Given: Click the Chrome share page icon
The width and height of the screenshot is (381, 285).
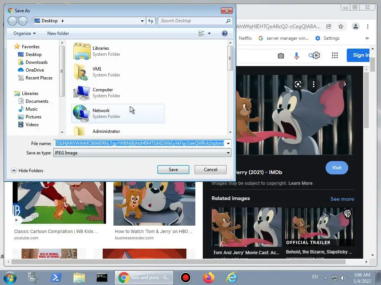Looking at the screenshot, I should click(329, 26).
